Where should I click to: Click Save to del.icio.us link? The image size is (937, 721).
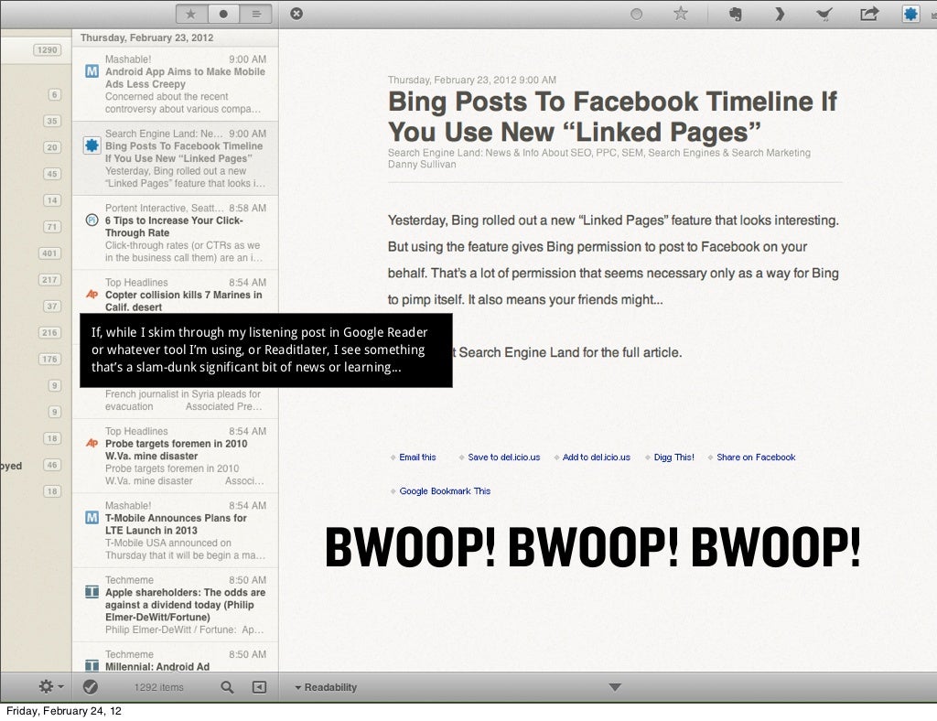point(504,457)
